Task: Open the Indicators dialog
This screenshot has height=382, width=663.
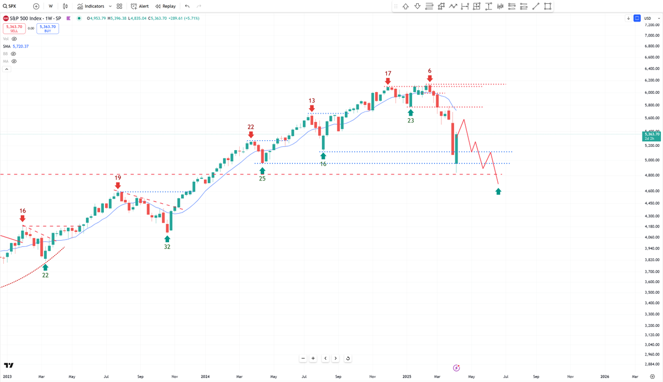Action: (91, 6)
